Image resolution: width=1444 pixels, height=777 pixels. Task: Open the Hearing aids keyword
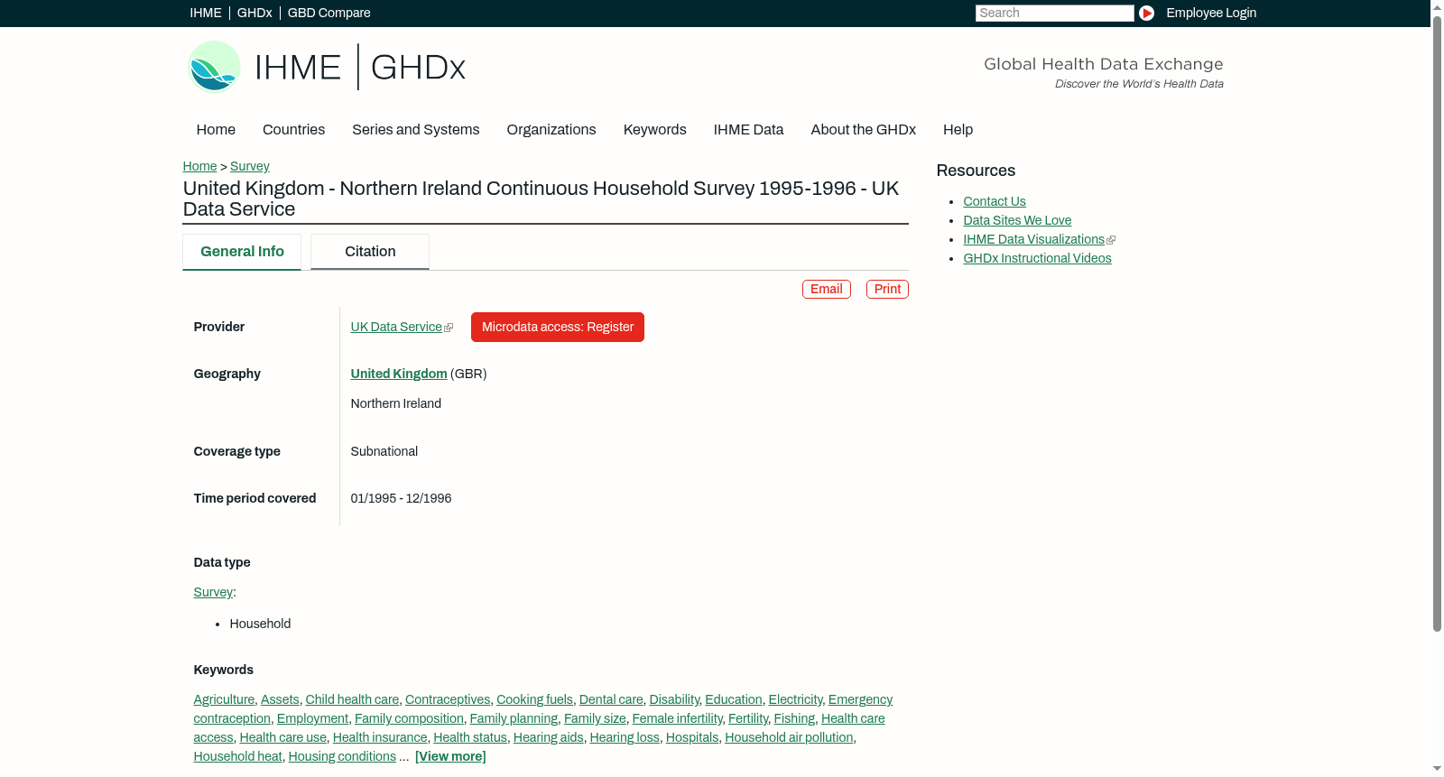(549, 737)
